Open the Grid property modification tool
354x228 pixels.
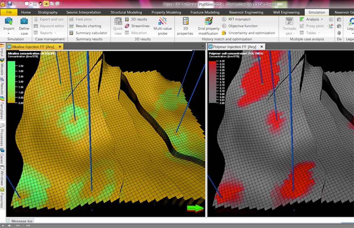click(x=208, y=26)
